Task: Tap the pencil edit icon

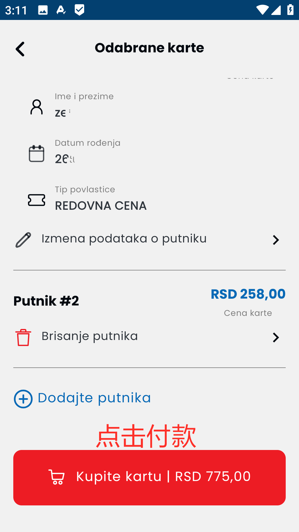Action: click(23, 240)
